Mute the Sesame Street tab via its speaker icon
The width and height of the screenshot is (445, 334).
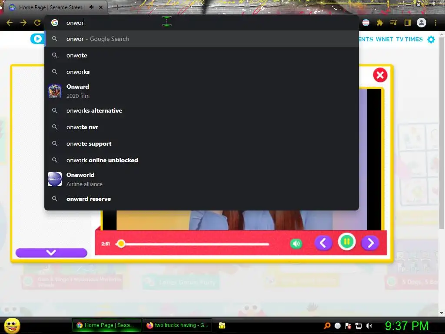pyautogui.click(x=91, y=7)
